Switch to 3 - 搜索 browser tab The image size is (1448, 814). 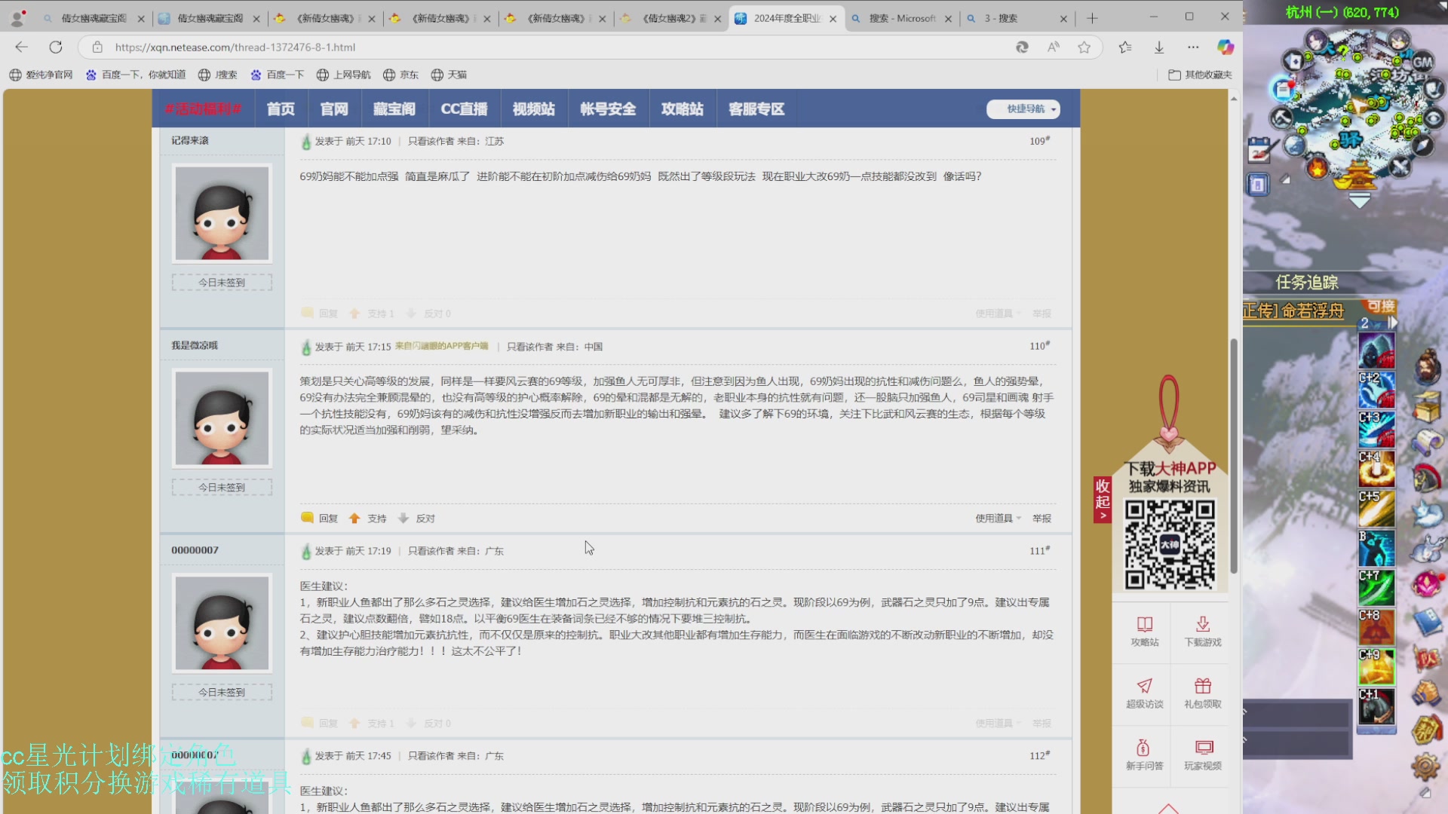pos(1017,18)
